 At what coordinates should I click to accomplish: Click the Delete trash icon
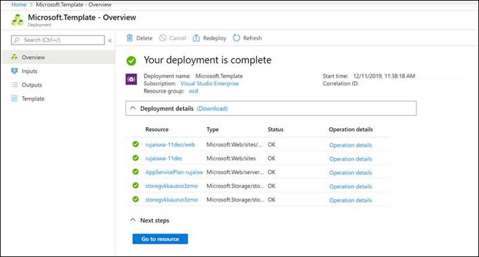pos(130,38)
